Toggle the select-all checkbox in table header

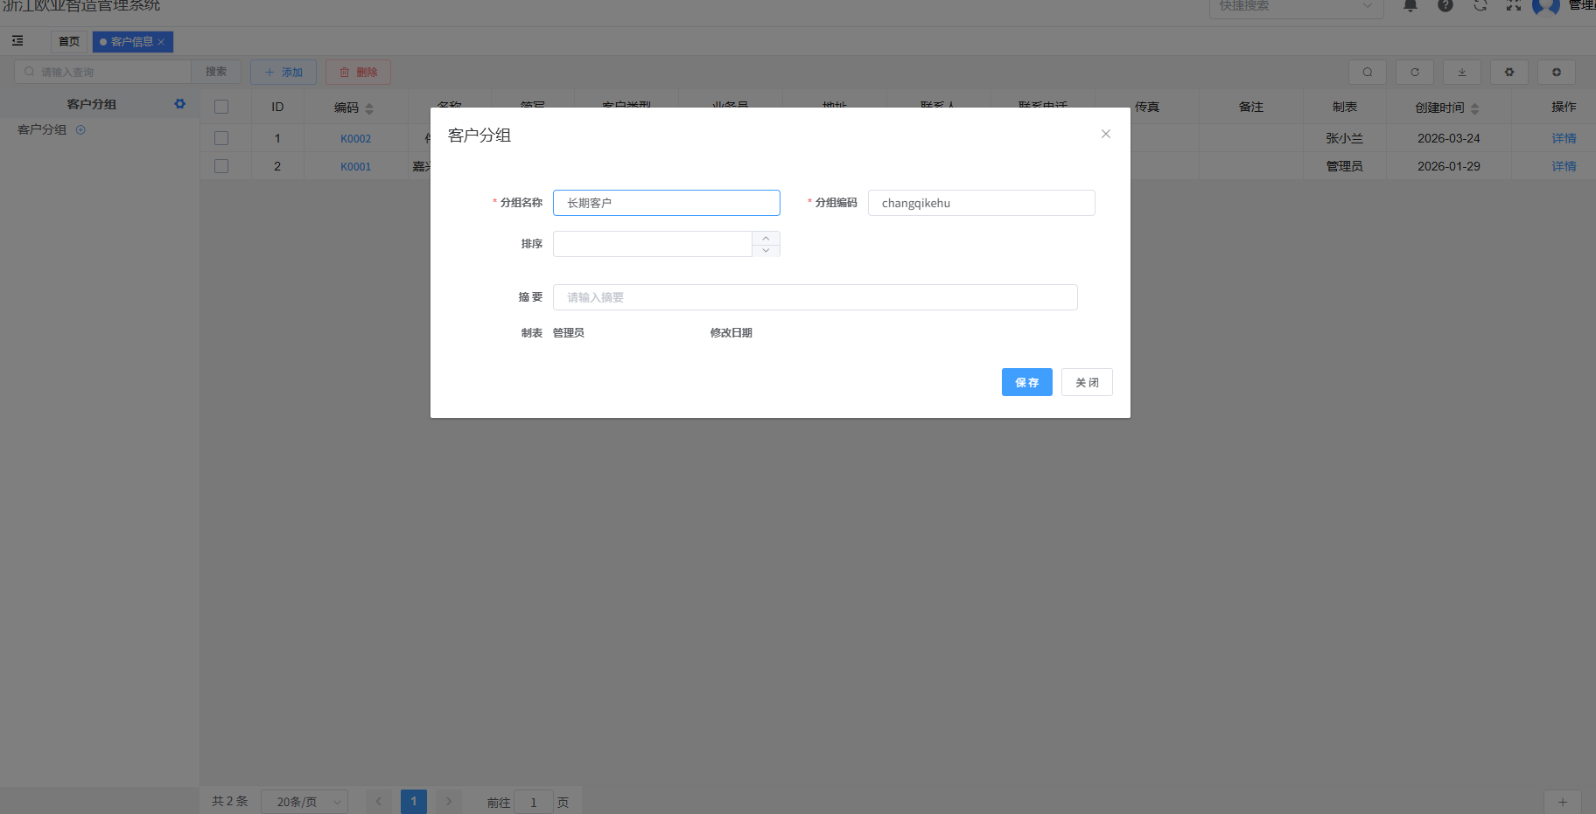coord(221,107)
